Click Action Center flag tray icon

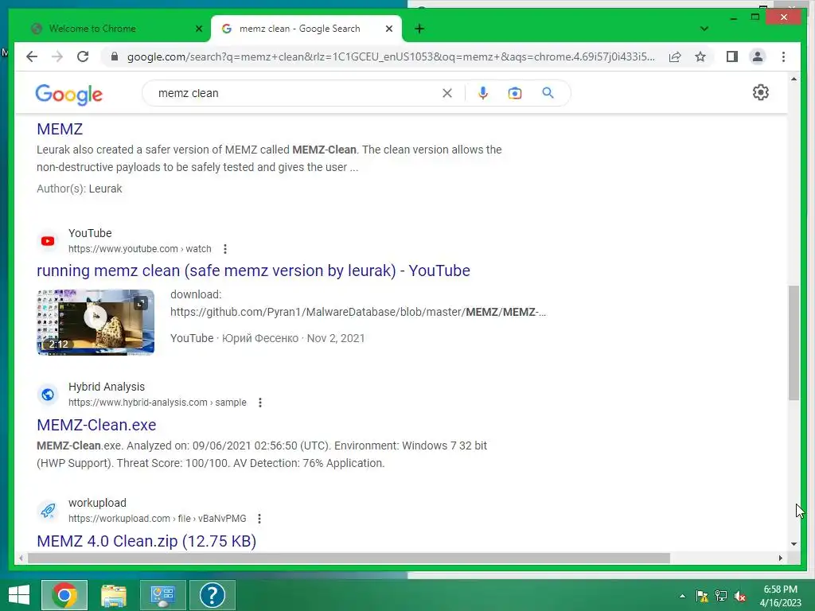point(702,596)
